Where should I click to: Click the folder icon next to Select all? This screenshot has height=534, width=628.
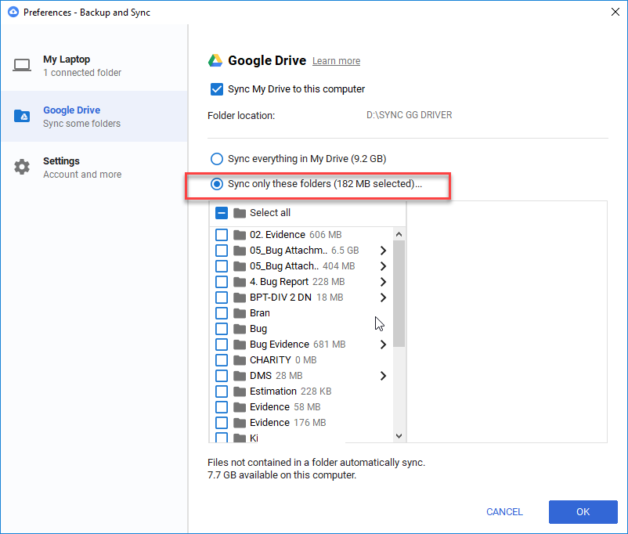(x=240, y=213)
